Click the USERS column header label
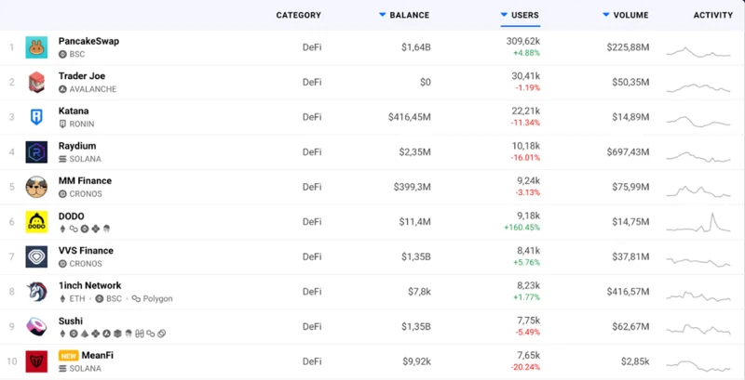The height and width of the screenshot is (380, 745). click(x=525, y=15)
